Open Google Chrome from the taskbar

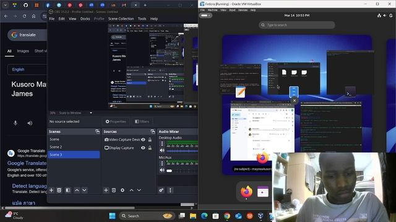coord(227,216)
